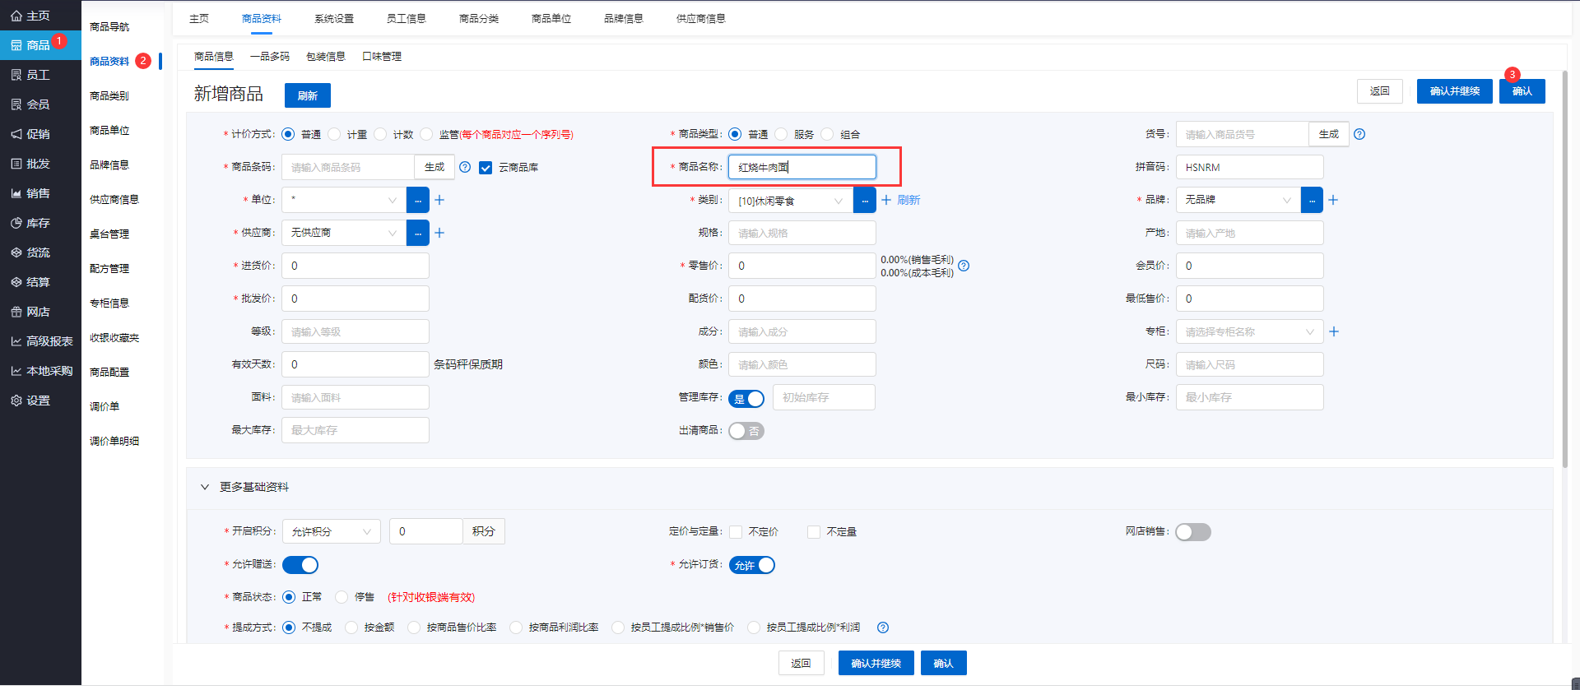Open the 单位 picker ellipsis button
1580x690 pixels.
(x=418, y=200)
